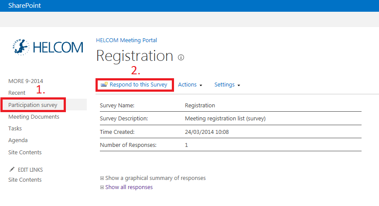Viewport: 379px width, 206px height.
Task: Open Meeting Documents in the left navigation
Action: [34, 116]
